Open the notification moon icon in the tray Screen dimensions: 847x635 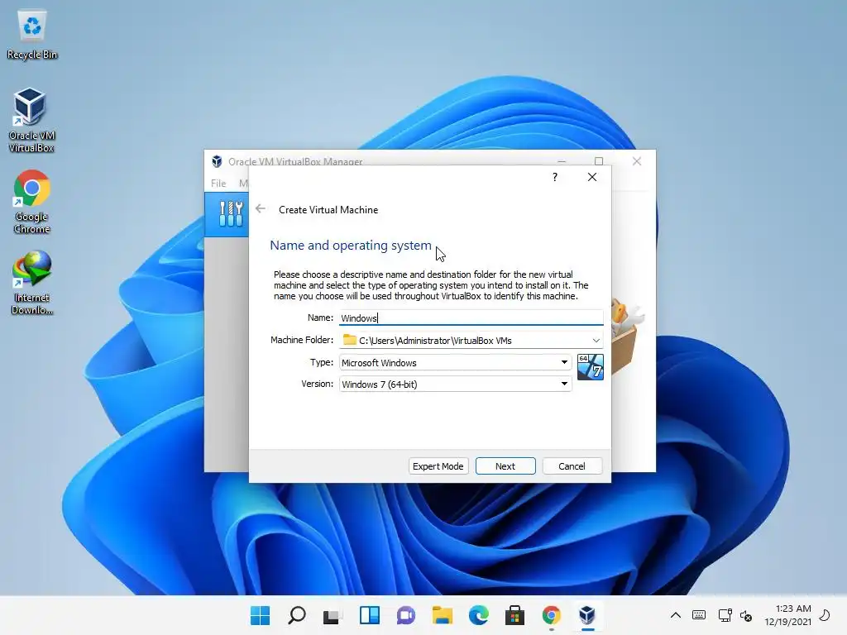pos(825,615)
